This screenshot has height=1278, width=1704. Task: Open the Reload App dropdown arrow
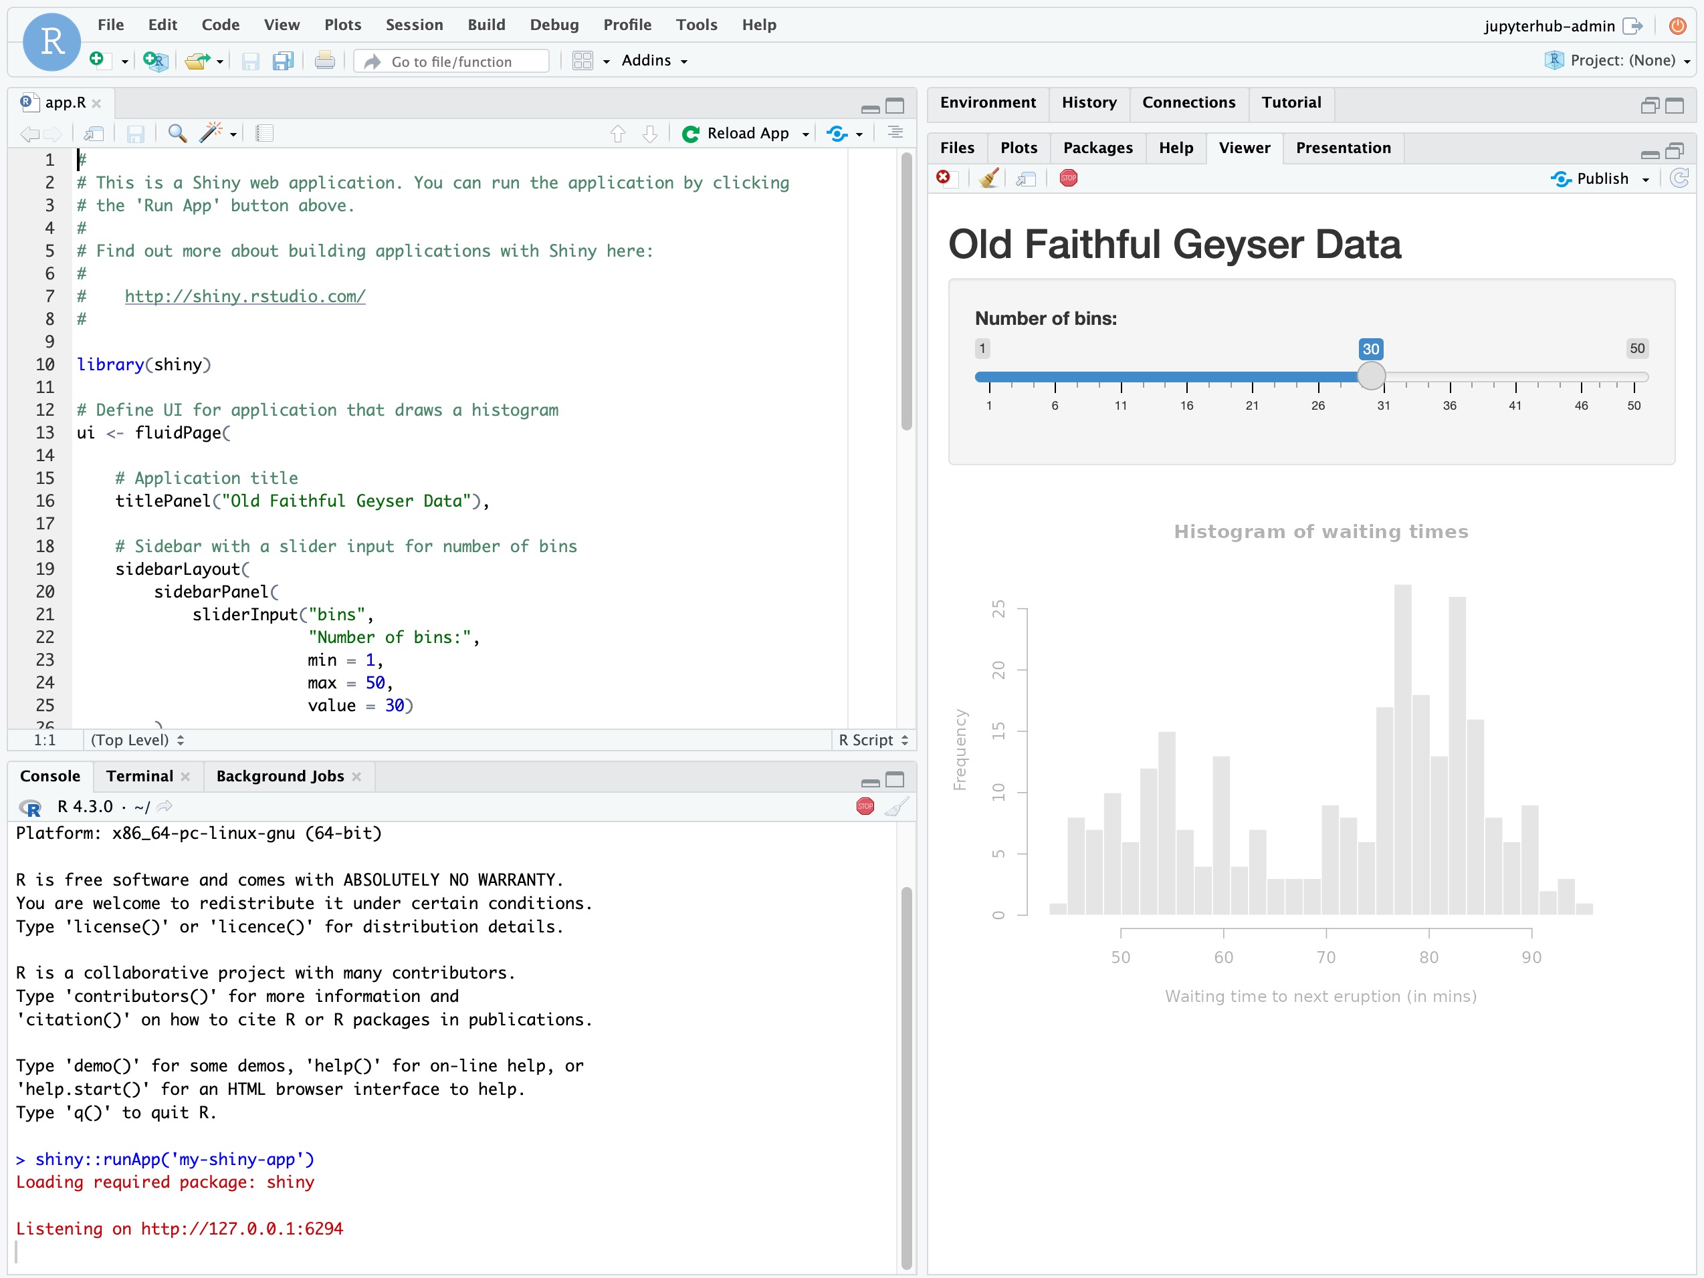point(806,132)
